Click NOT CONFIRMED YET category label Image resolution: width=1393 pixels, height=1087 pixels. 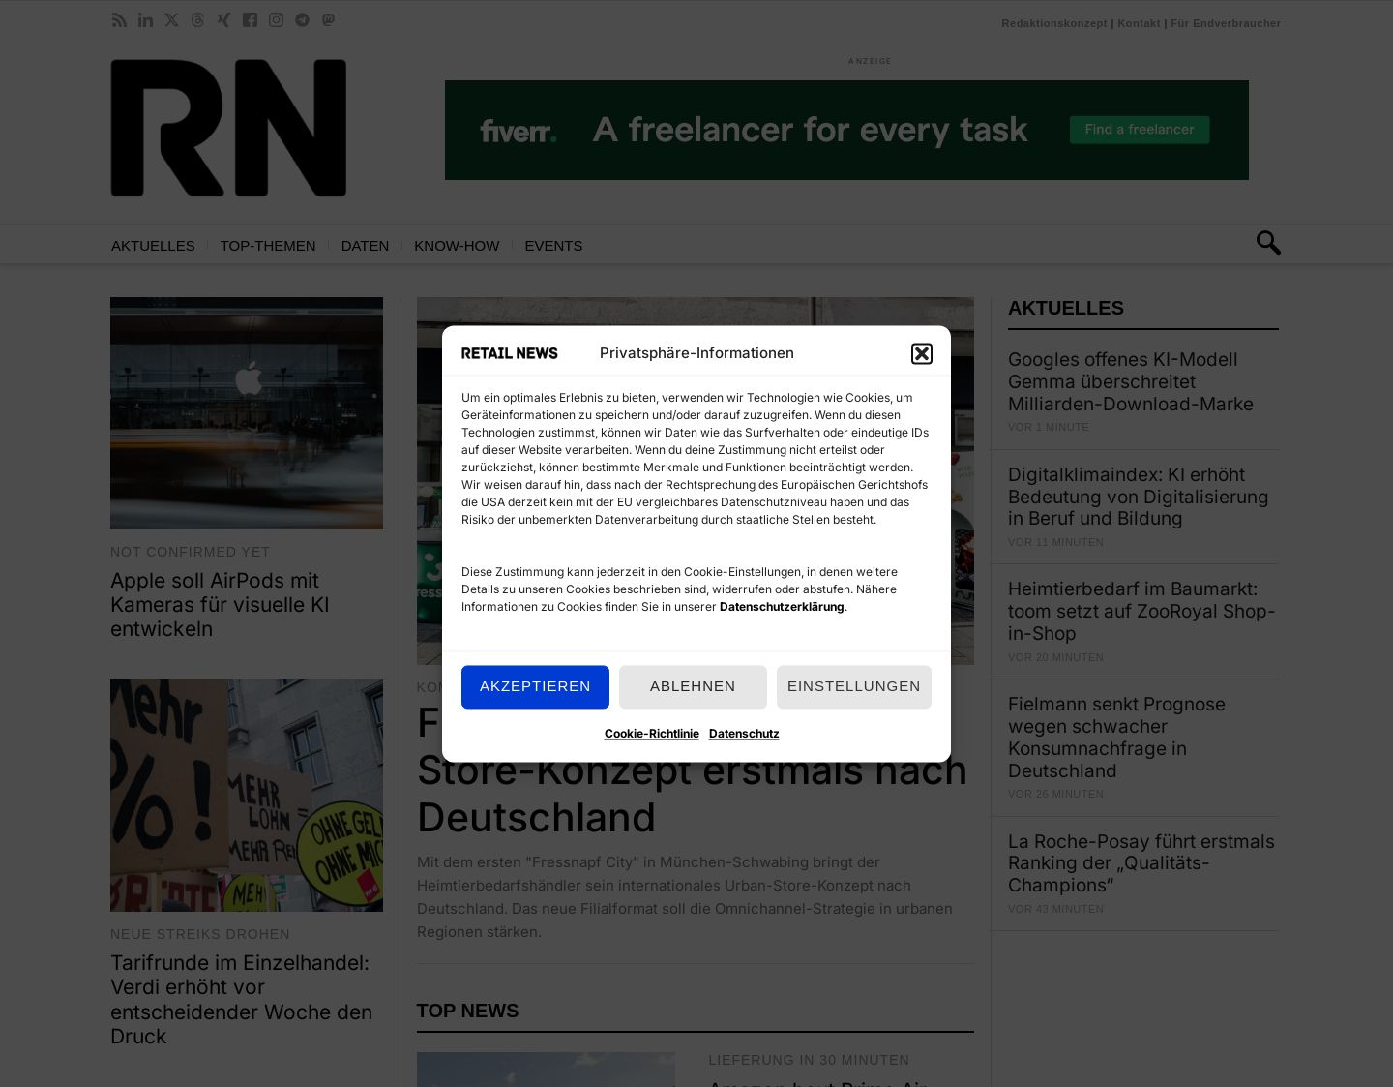click(190, 552)
